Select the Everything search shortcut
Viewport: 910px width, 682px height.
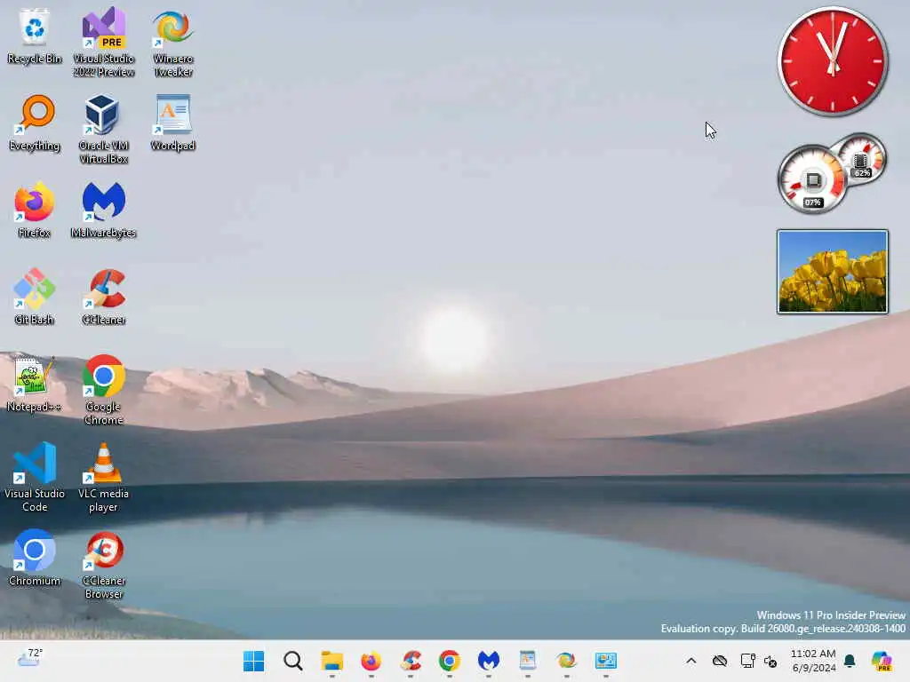click(x=35, y=123)
